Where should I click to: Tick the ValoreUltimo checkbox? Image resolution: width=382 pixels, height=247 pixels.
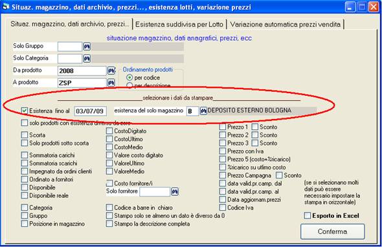(x=109, y=163)
